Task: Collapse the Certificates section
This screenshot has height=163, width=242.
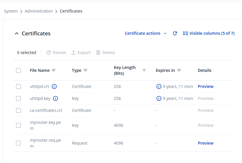Action: coord(17,34)
